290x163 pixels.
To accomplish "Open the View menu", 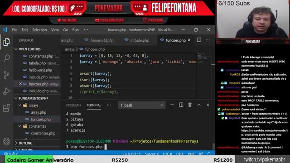I will (x=55, y=30).
